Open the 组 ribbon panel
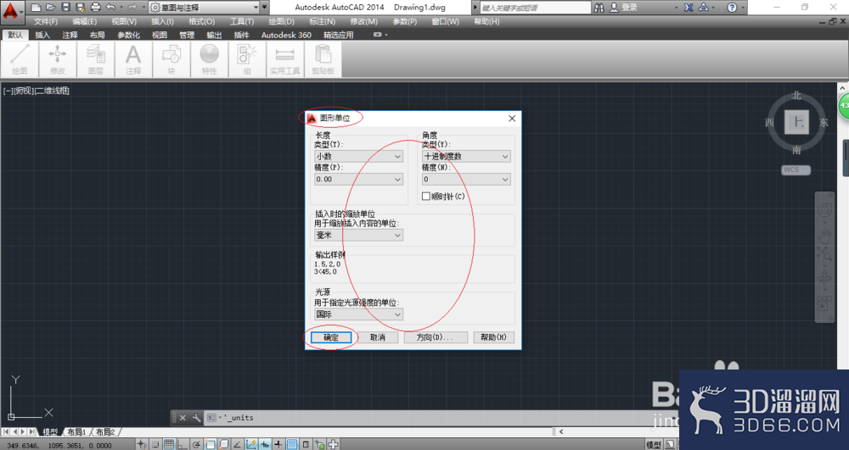Viewport: 849px width, 450px height. pyautogui.click(x=247, y=59)
